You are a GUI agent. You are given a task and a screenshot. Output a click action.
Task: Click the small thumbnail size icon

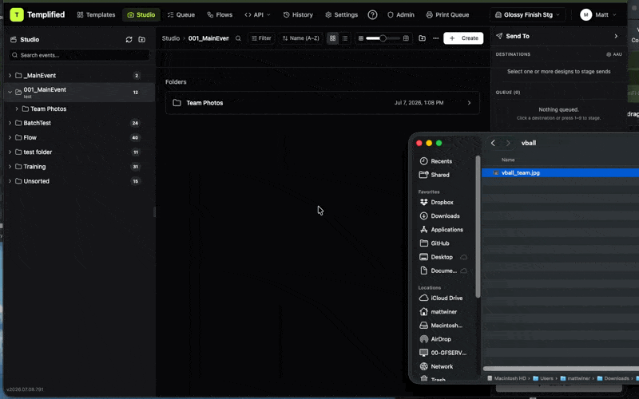click(361, 38)
